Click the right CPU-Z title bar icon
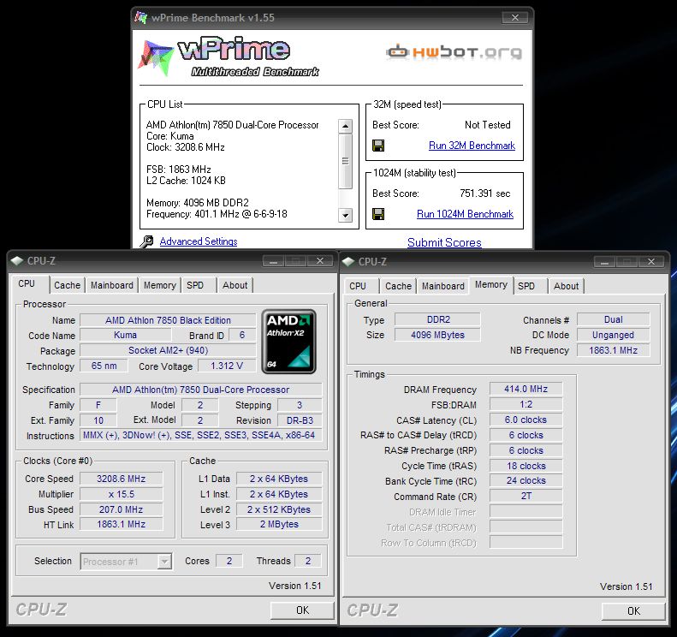The image size is (677, 637). (x=348, y=262)
